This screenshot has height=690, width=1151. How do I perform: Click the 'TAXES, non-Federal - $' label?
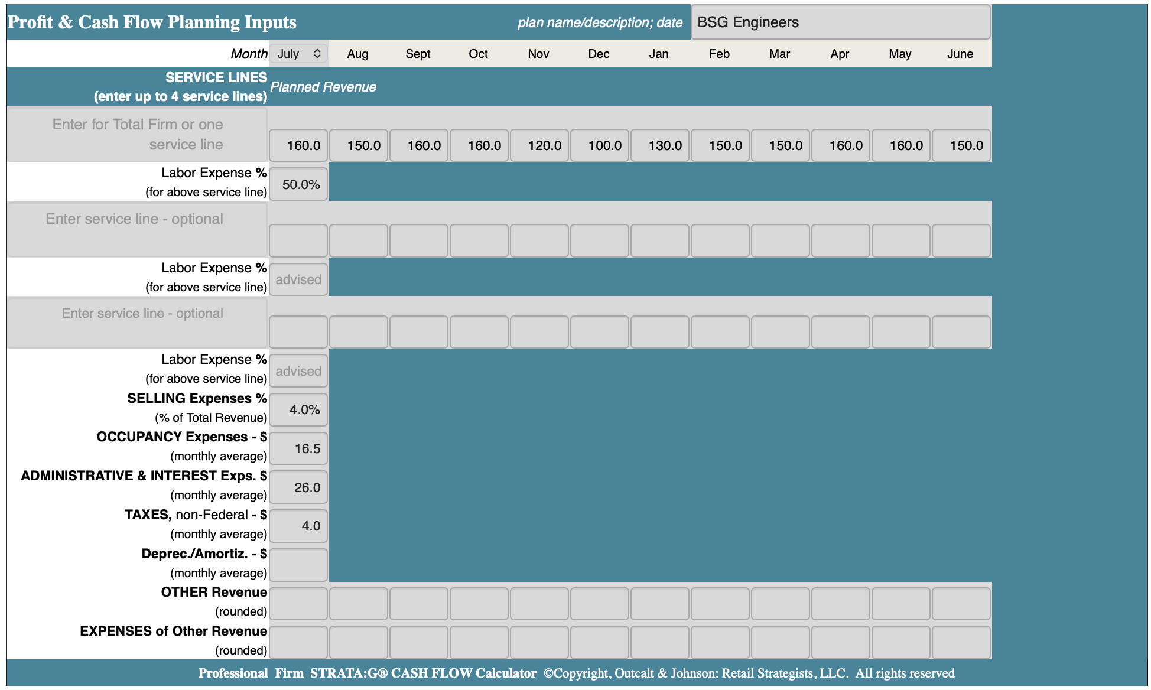click(196, 515)
